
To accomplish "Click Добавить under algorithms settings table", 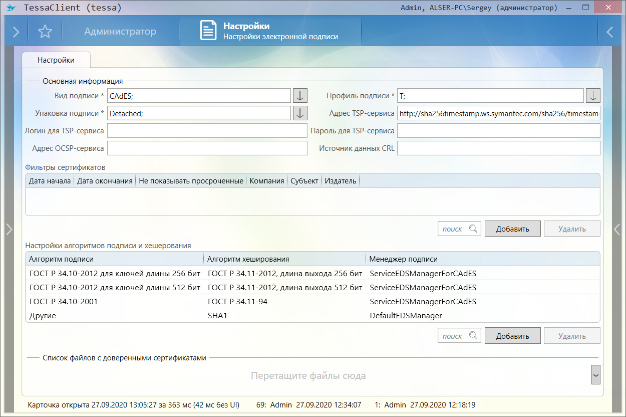I will (512, 336).
